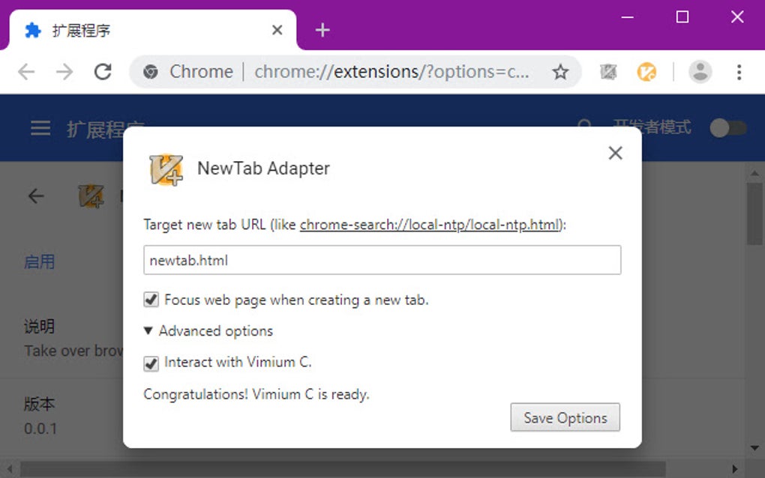765x478 pixels.
Task: Disable Interact with Vimium C
Action: tap(151, 362)
